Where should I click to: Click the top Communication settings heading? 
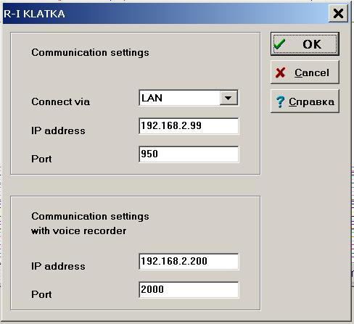tap(90, 53)
